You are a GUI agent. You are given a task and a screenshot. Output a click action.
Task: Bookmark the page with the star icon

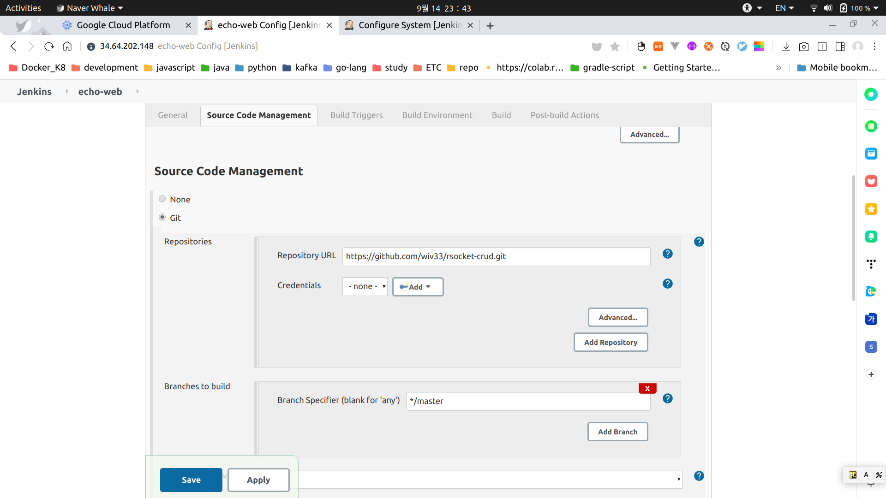[x=614, y=46]
